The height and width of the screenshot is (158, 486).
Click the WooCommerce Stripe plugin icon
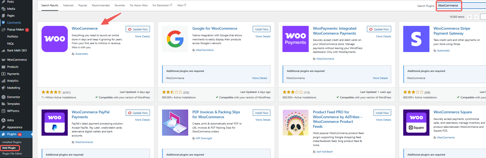[416, 39]
